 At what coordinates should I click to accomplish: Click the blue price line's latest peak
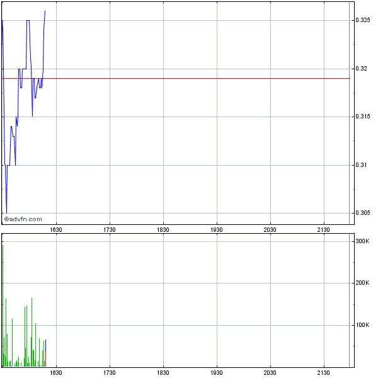[45, 11]
